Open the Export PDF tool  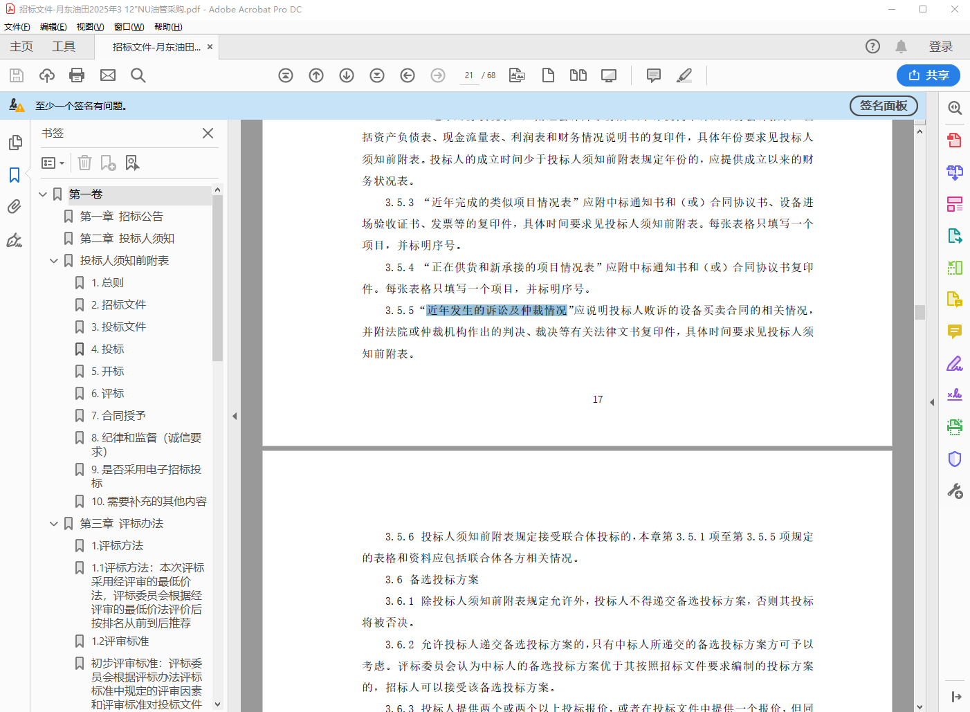955,236
